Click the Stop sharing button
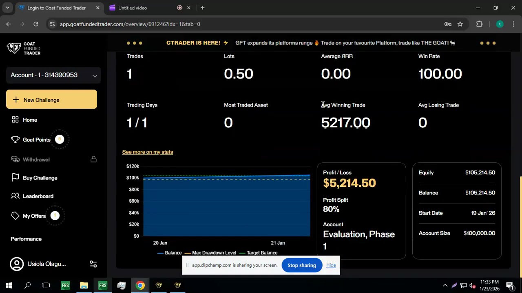 [302, 265]
